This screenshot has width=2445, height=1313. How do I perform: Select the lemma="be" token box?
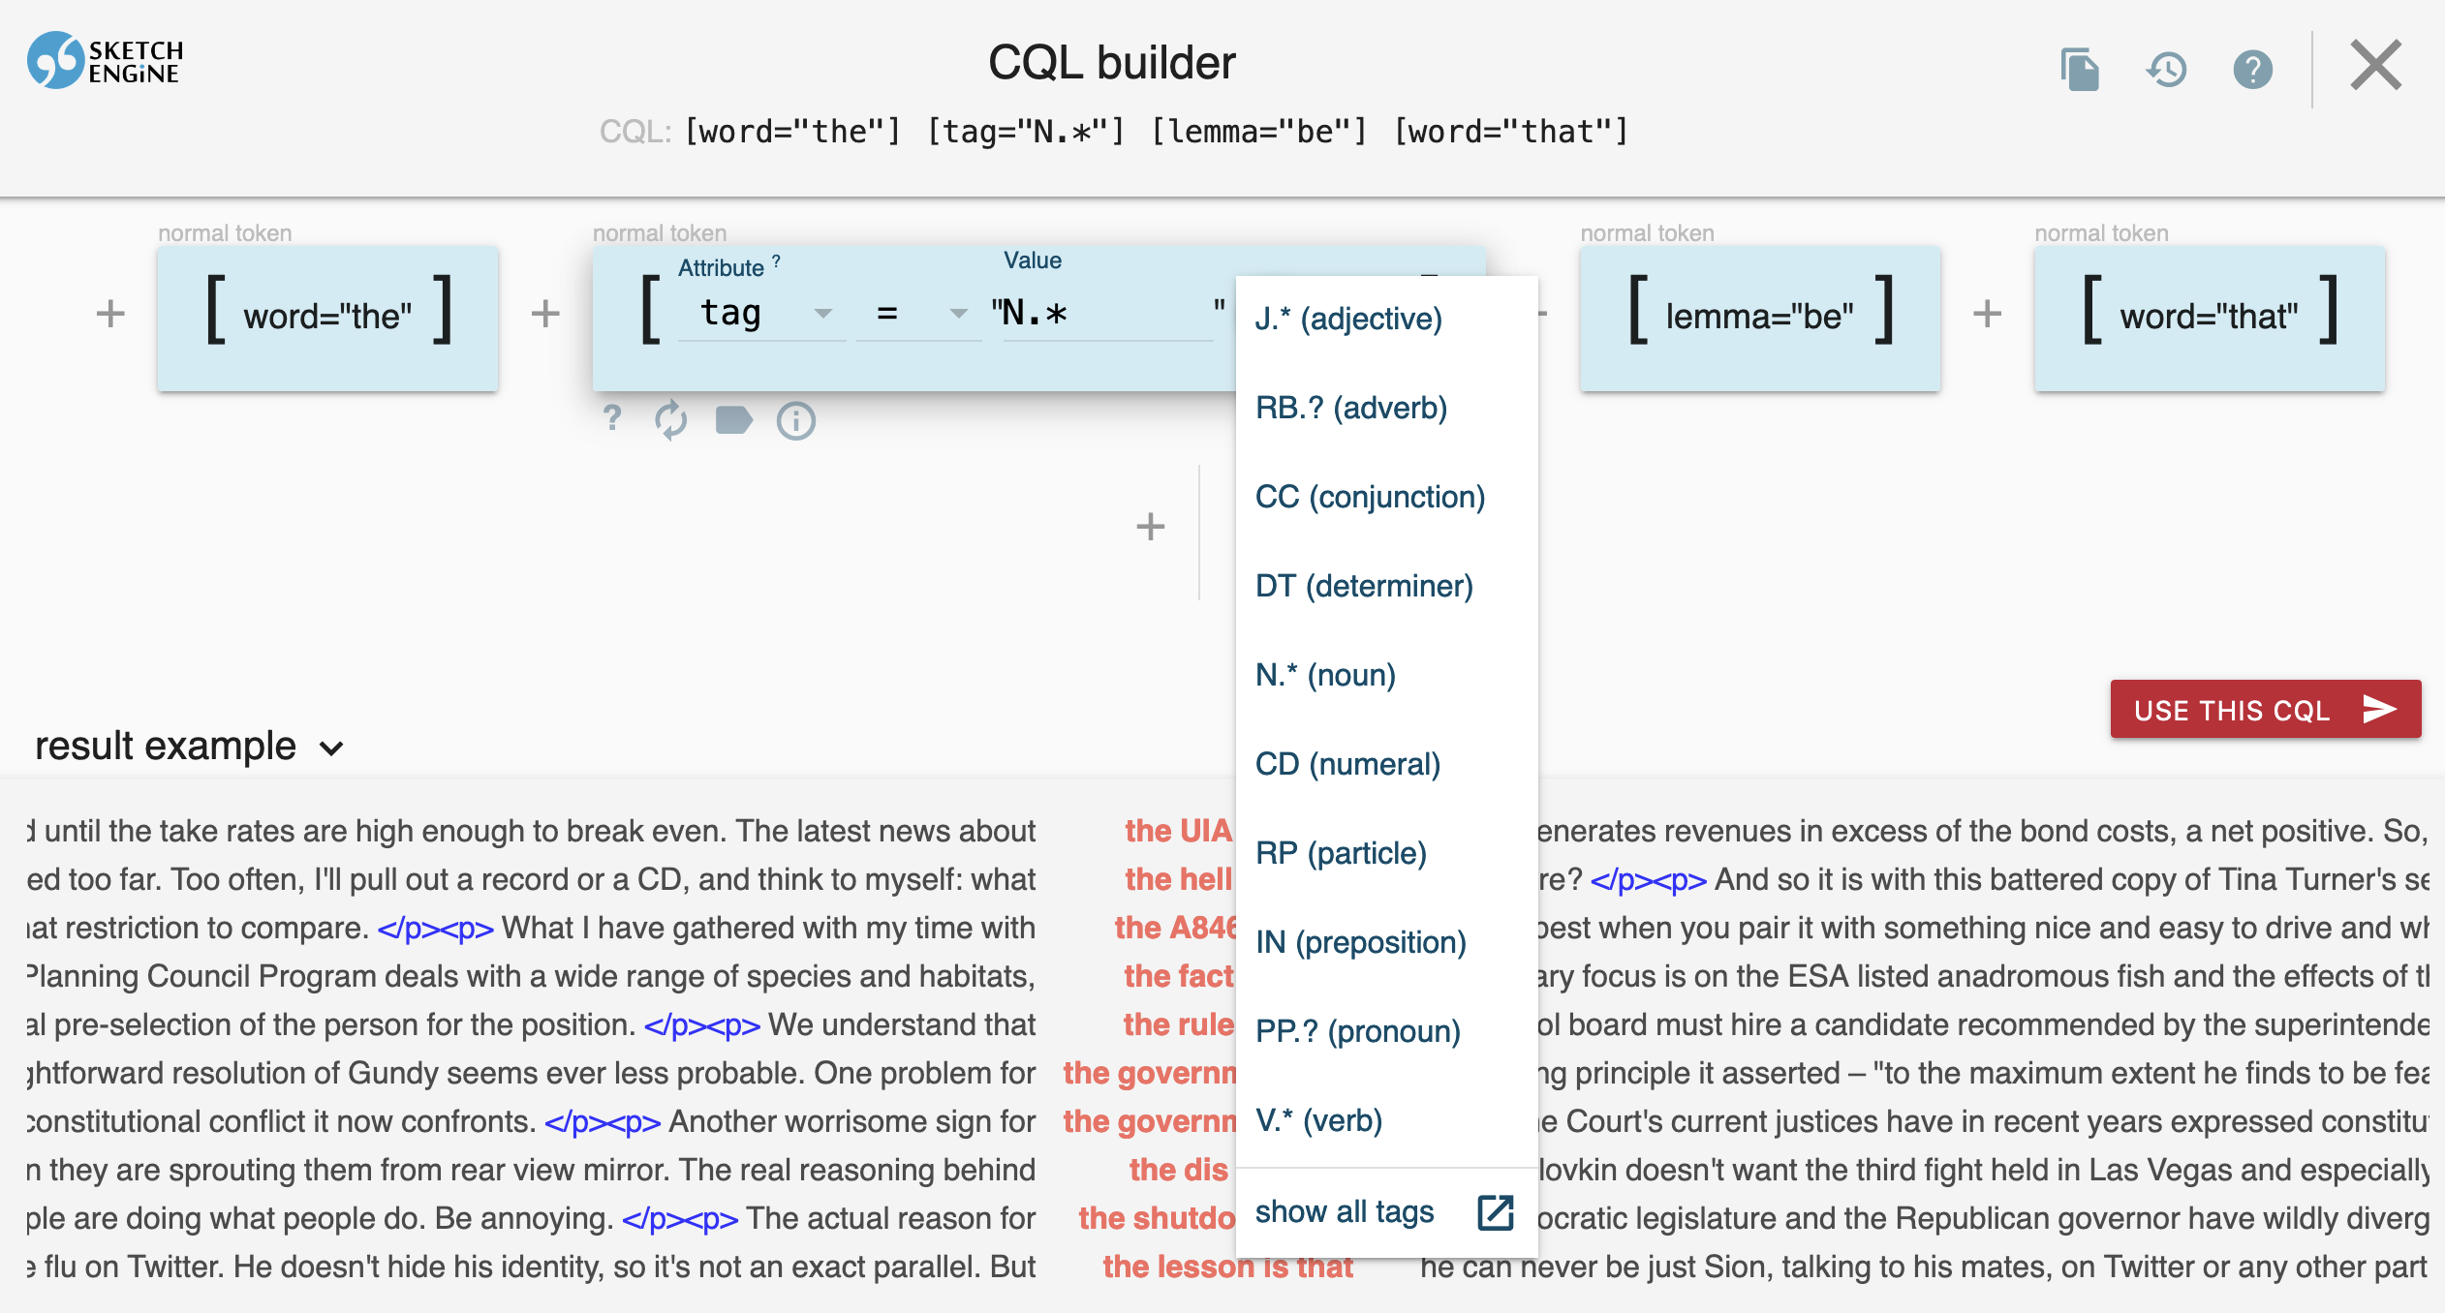1759,318
